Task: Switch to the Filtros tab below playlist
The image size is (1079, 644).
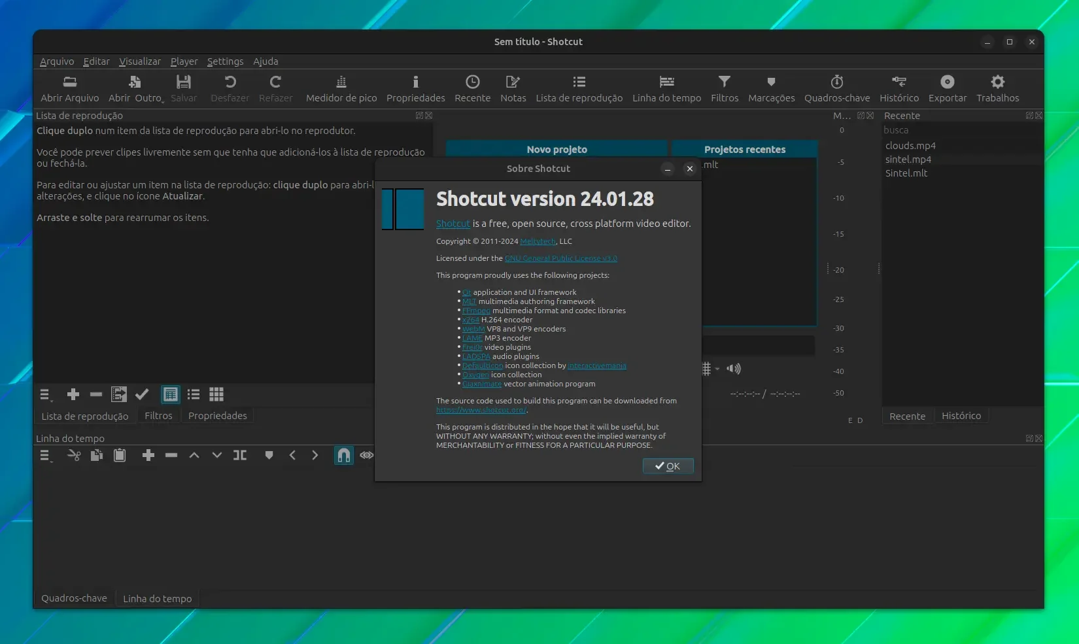Action: click(158, 416)
